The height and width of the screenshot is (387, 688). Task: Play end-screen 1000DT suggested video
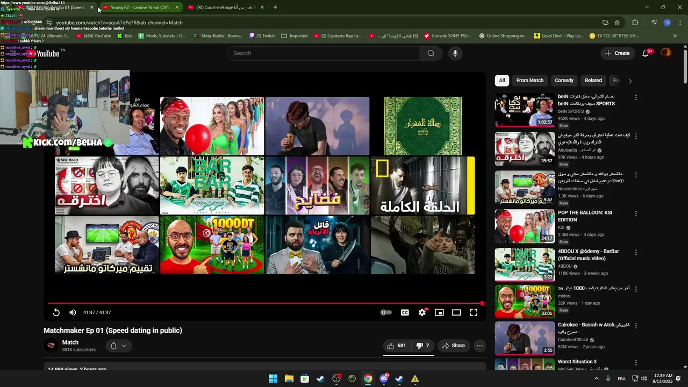tap(212, 245)
